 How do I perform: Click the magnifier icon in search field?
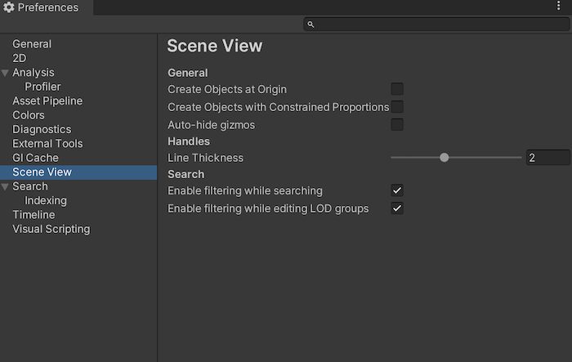pos(311,25)
